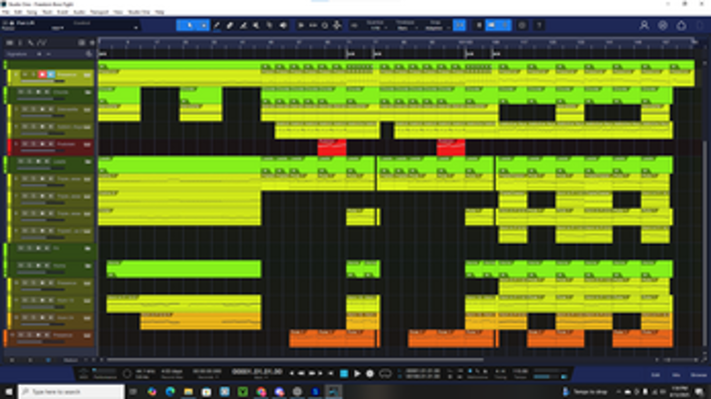Click the Stop button in transport
This screenshot has height=399, width=711.
click(x=345, y=374)
